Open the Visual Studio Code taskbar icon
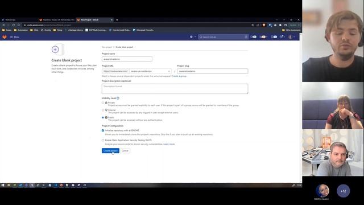Viewport: 364px width, 205px height. coord(56,185)
